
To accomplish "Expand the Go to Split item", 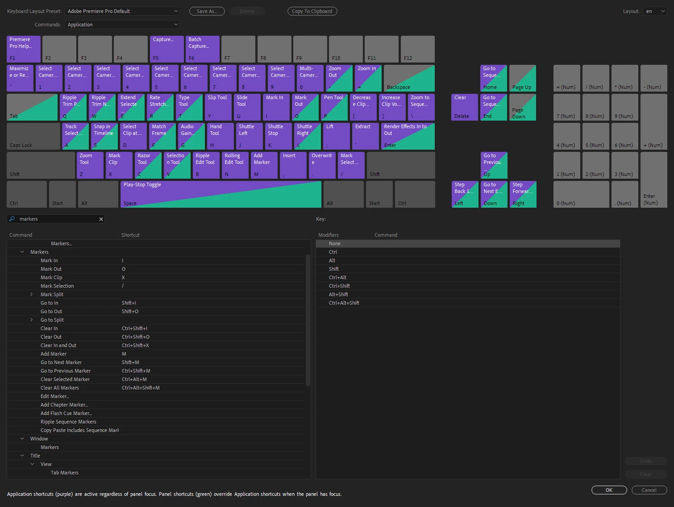I will [x=32, y=320].
